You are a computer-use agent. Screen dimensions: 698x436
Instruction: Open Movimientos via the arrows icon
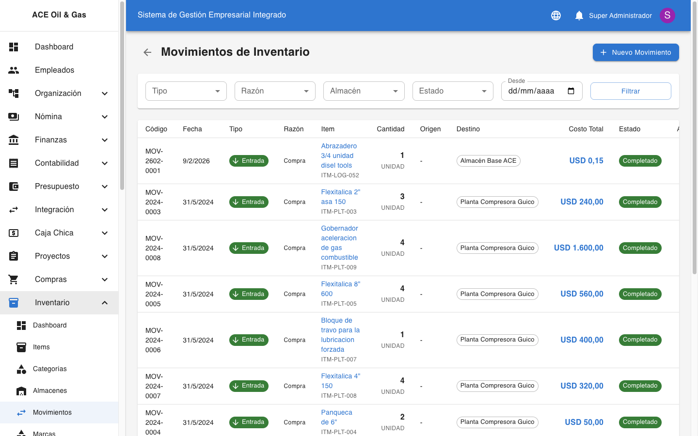pos(21,412)
